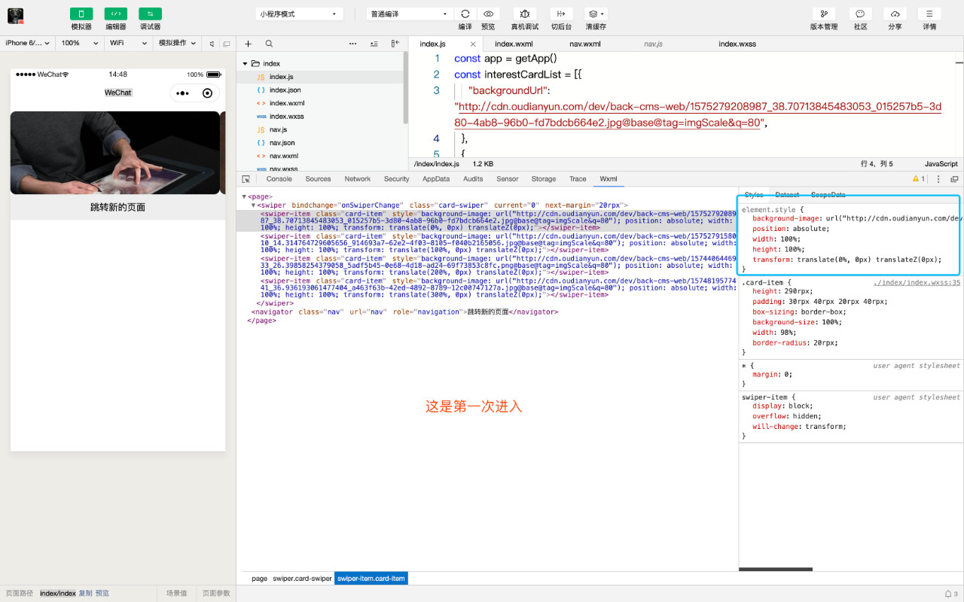Image resolution: width=964 pixels, height=602 pixels.
Task: Click the file tree vertical scrollbar
Action: tap(406, 87)
